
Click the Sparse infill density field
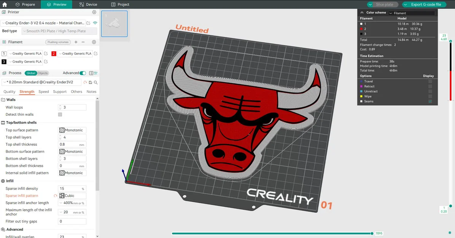[x=72, y=188]
